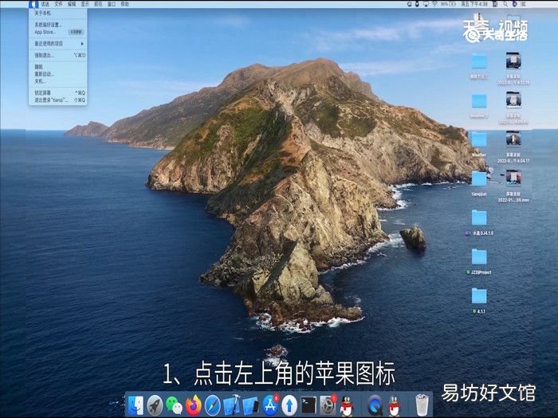
Task: Choose 锁定屏幕 in Apple menu
Action: coord(58,93)
